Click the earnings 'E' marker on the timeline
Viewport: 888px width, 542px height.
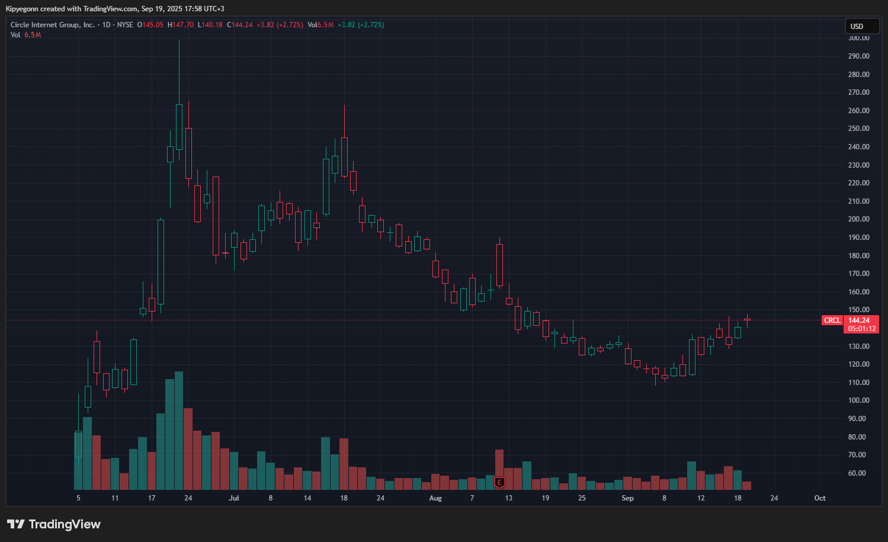(x=499, y=483)
